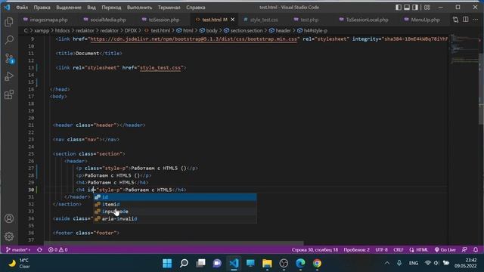
Task: Open the Переход menu
Action: 111,8
